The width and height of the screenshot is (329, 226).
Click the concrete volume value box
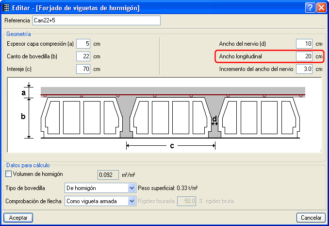[x=109, y=174]
